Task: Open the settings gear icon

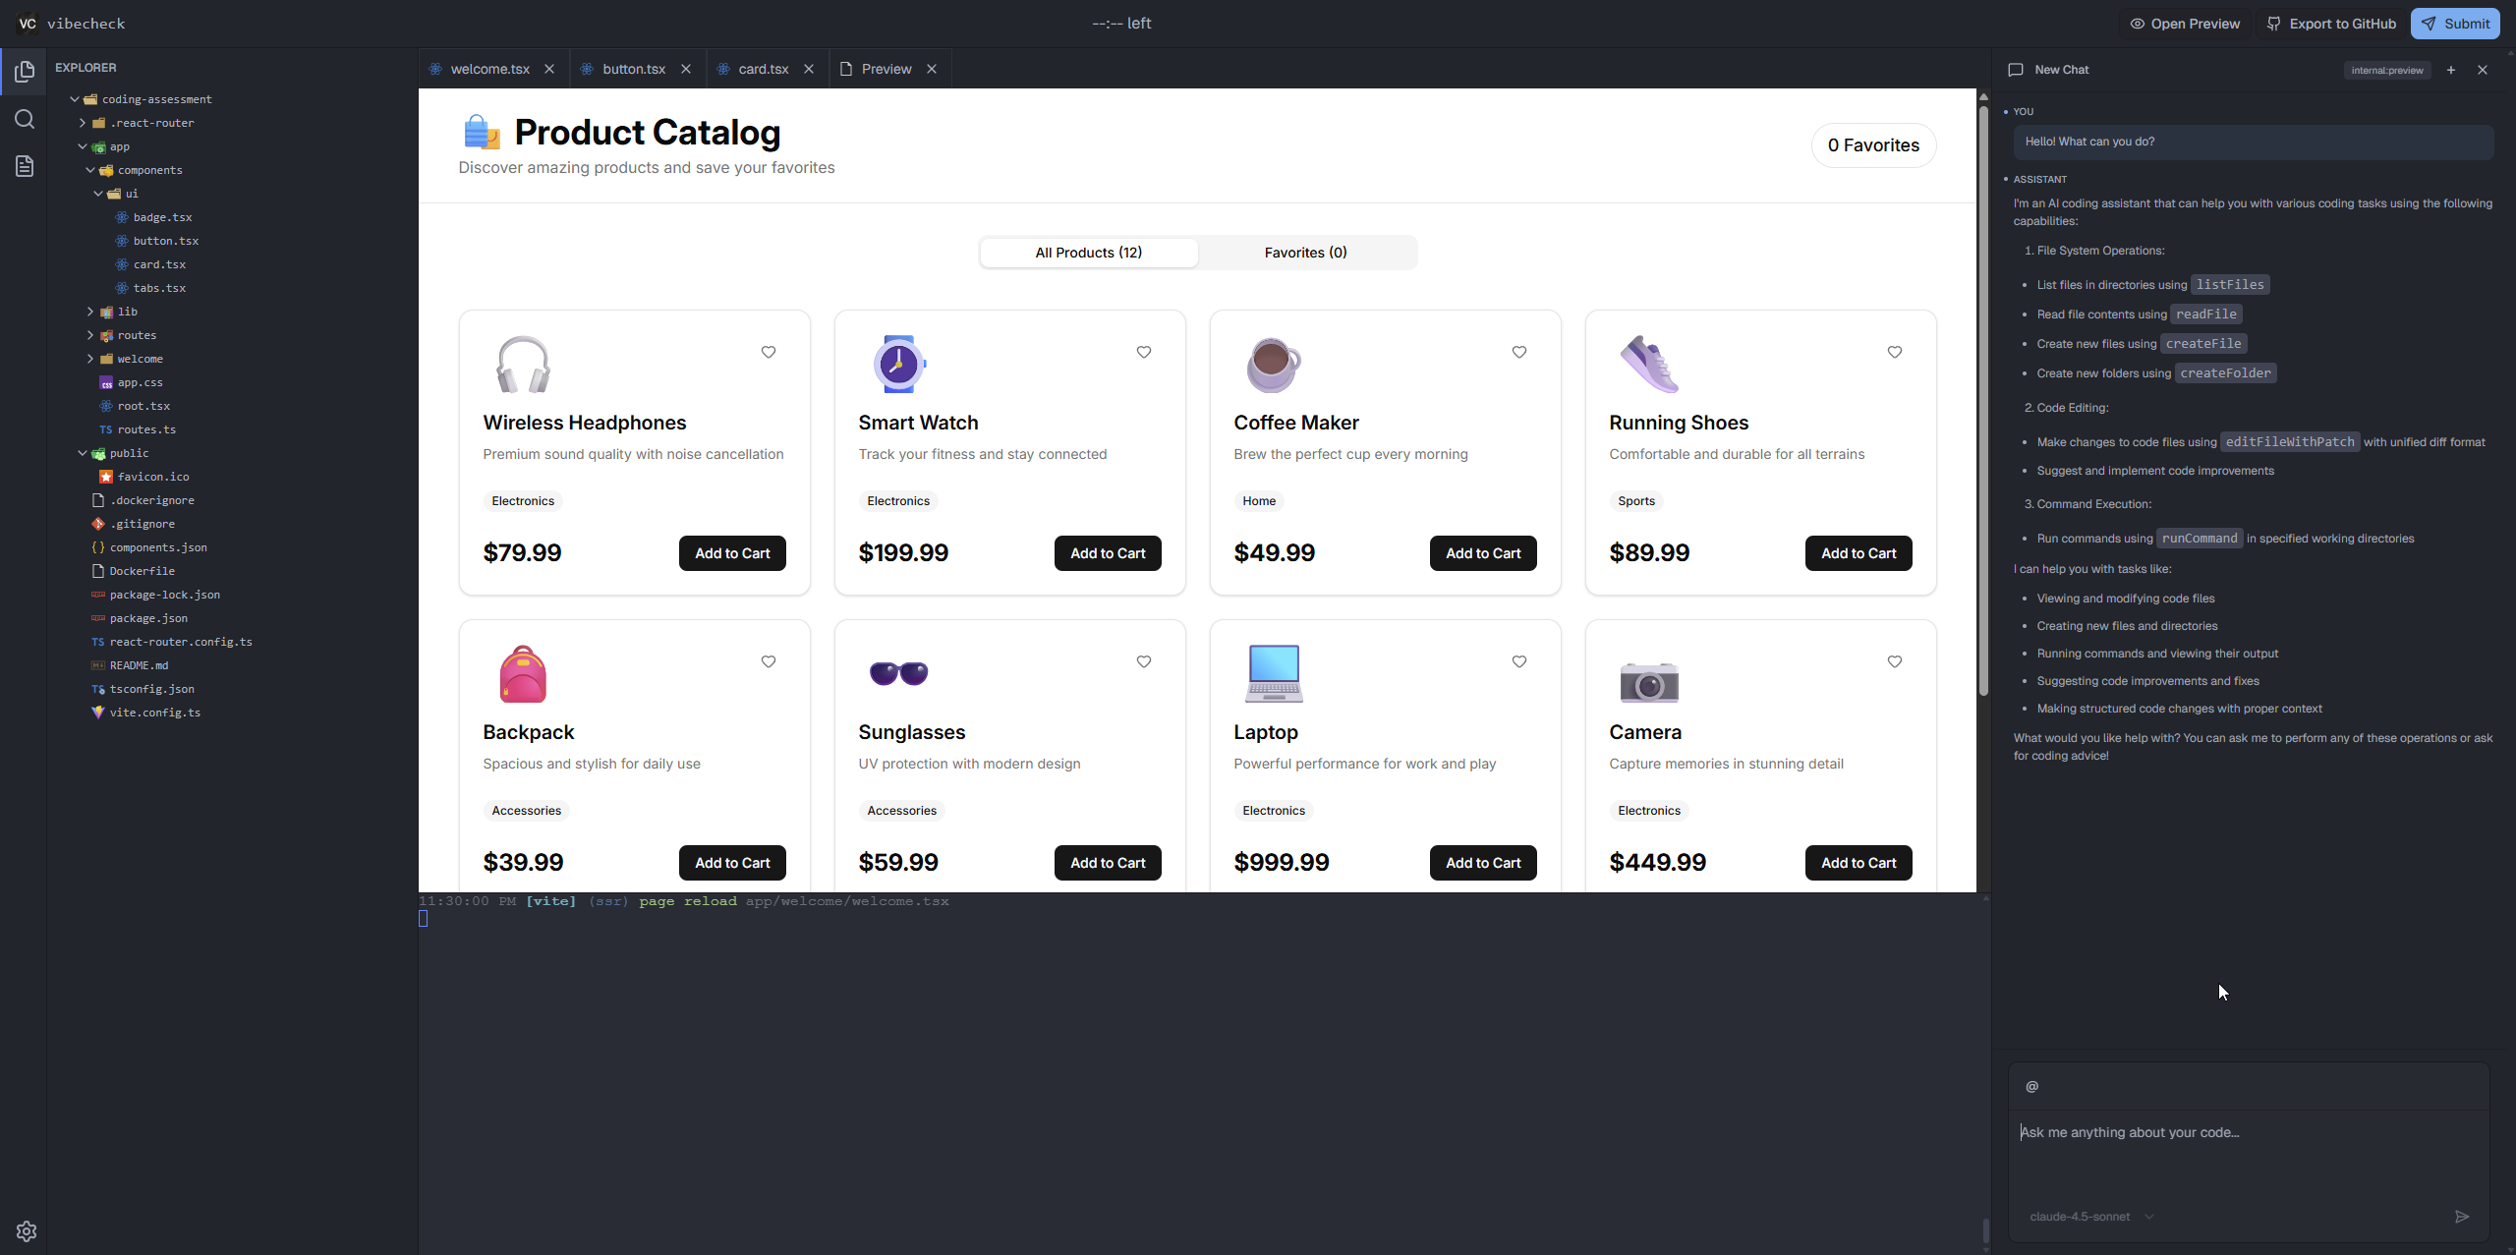Action: (27, 1231)
